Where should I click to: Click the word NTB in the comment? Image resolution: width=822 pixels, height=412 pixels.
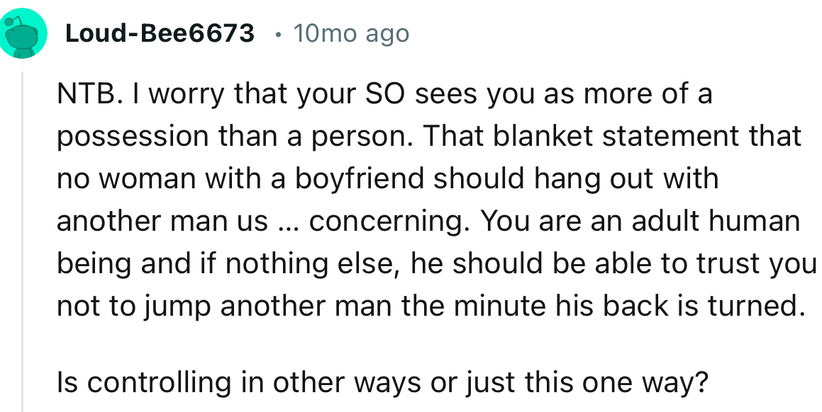[x=81, y=93]
